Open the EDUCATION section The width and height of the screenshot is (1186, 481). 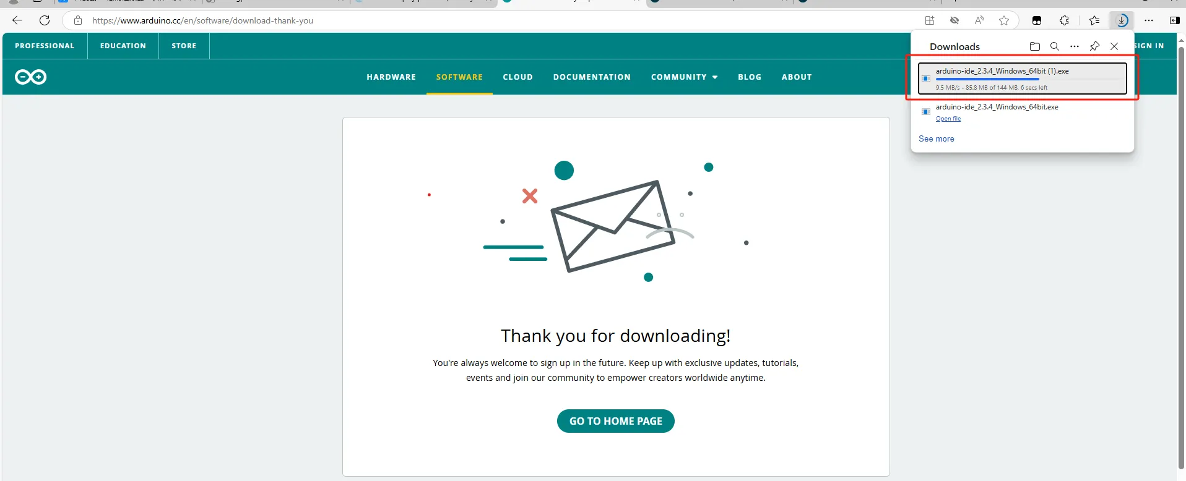point(123,46)
